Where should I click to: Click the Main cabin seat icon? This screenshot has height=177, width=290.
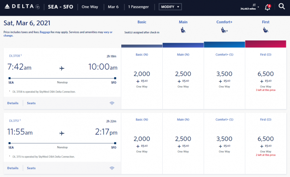pyautogui.click(x=183, y=30)
